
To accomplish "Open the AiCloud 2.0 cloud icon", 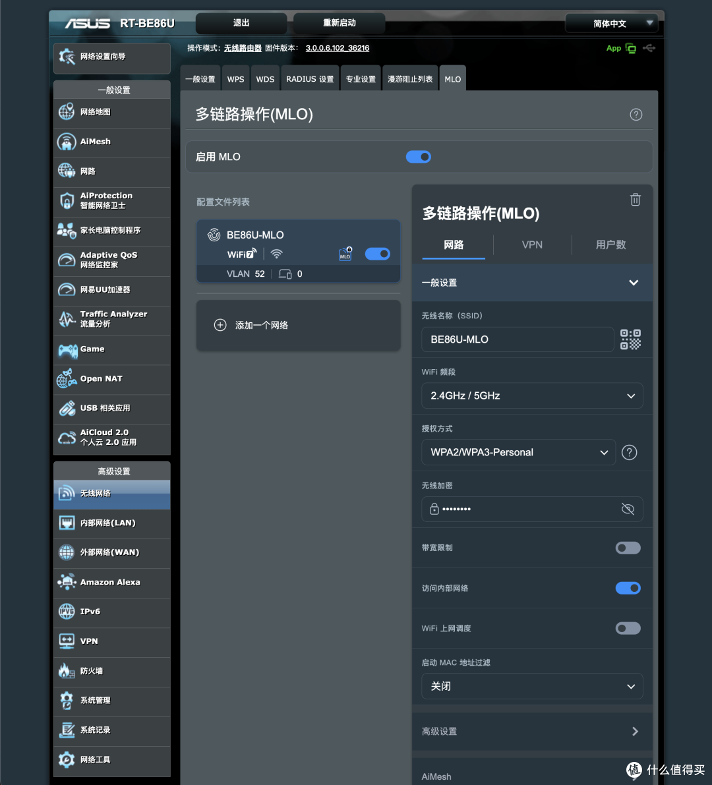I will tap(67, 438).
